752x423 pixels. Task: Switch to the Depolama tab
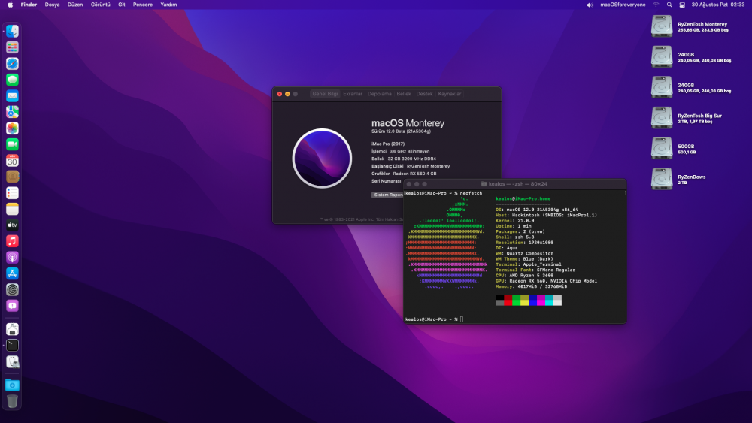(379, 94)
